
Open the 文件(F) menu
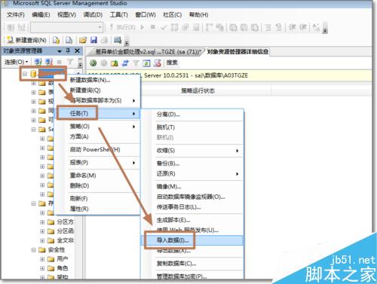[x=16, y=15]
